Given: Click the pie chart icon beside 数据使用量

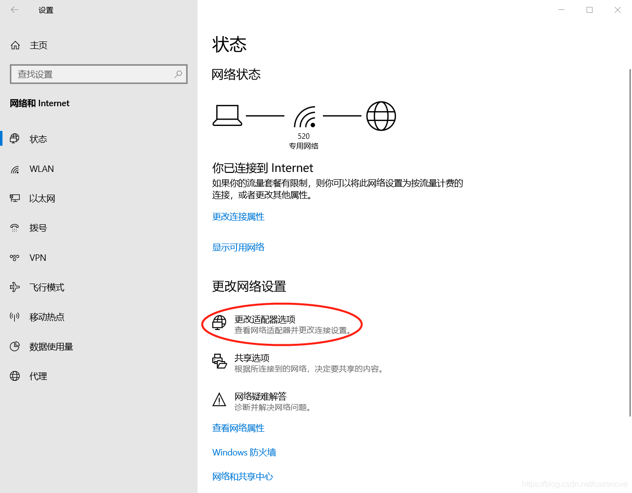Looking at the screenshot, I should pyautogui.click(x=15, y=346).
